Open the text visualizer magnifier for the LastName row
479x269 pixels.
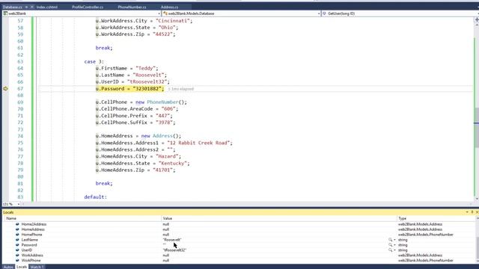[x=390, y=240]
